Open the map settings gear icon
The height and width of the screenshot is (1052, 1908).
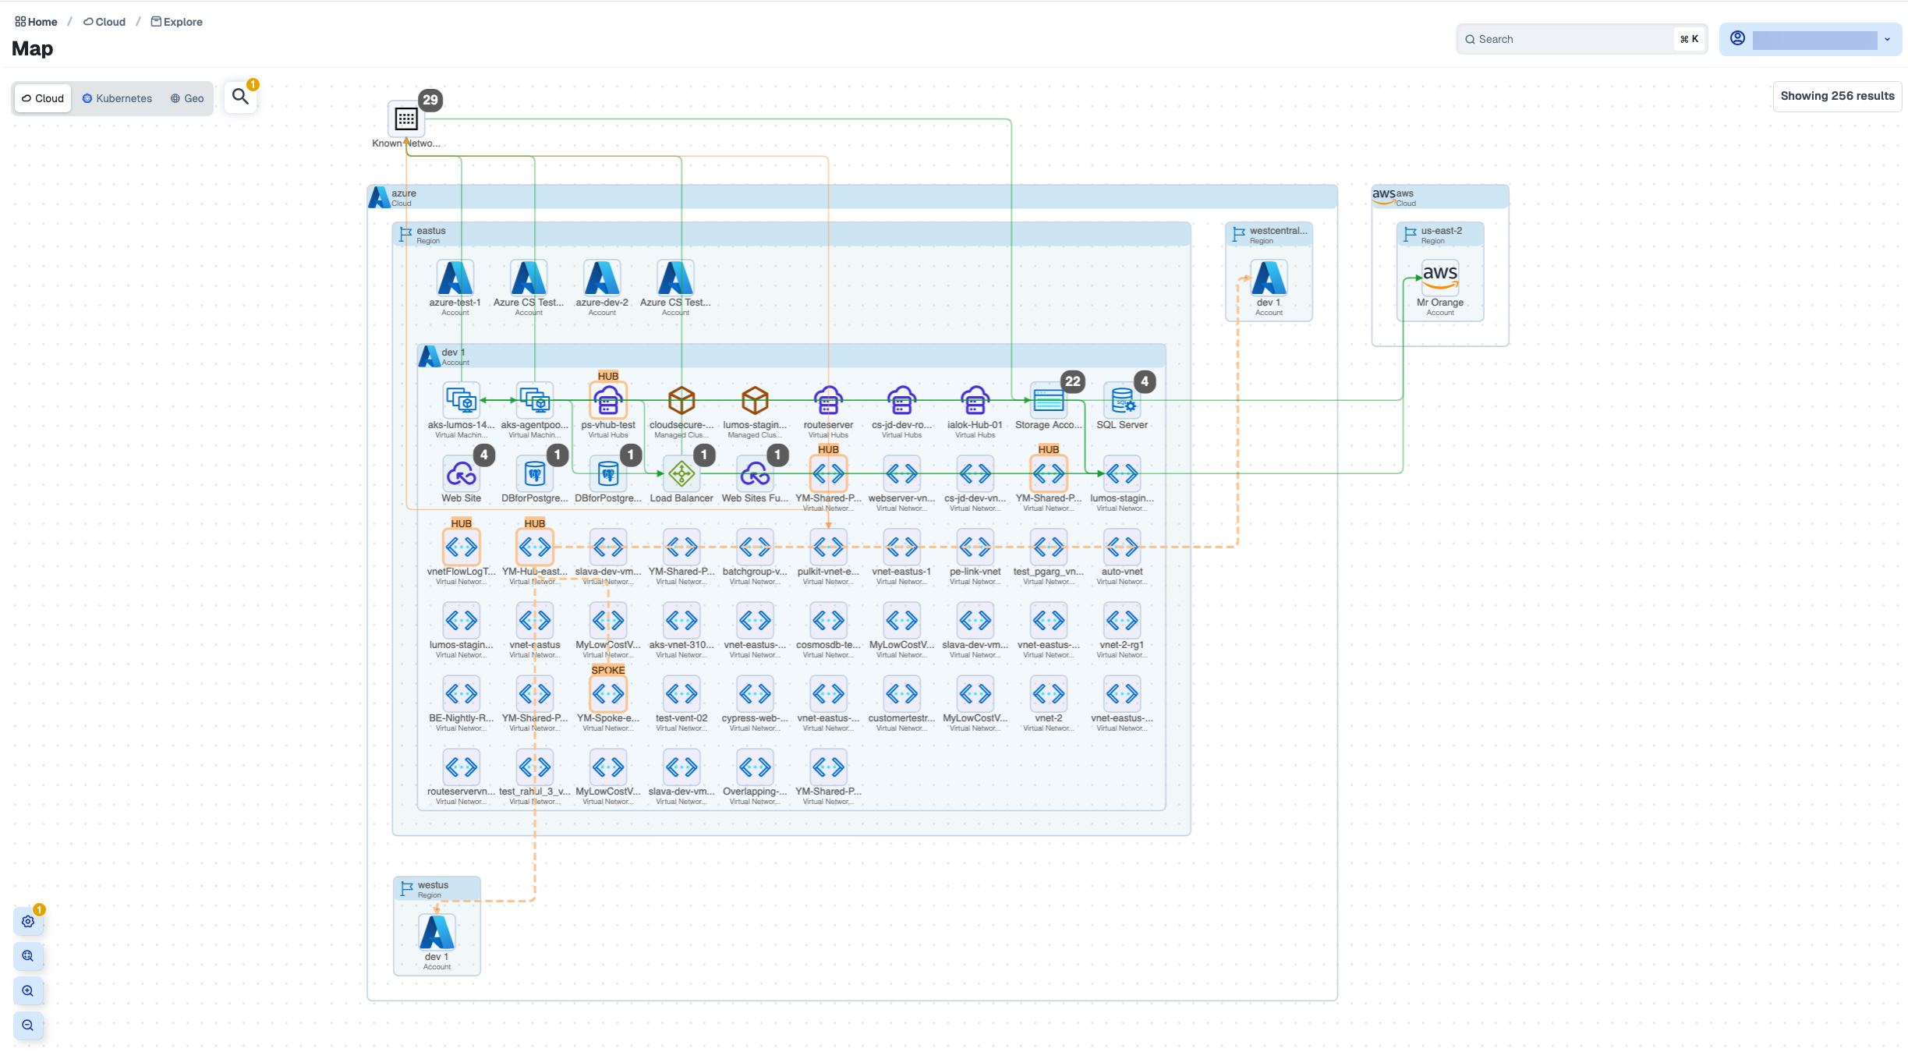point(28,921)
